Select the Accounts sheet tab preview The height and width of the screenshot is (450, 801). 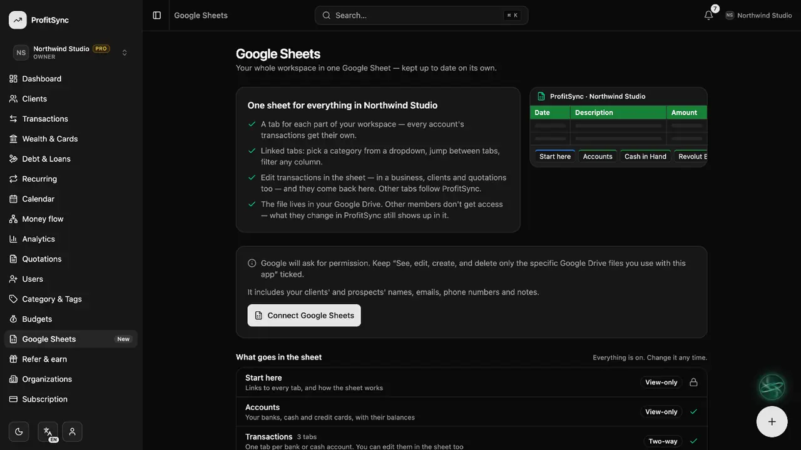click(598, 156)
